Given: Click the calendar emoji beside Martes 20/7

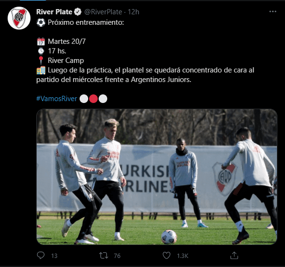Looking at the screenshot, I should [41, 41].
